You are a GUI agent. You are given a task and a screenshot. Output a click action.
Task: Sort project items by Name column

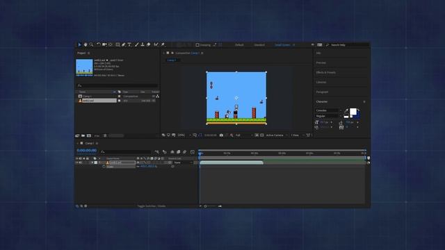82,92
